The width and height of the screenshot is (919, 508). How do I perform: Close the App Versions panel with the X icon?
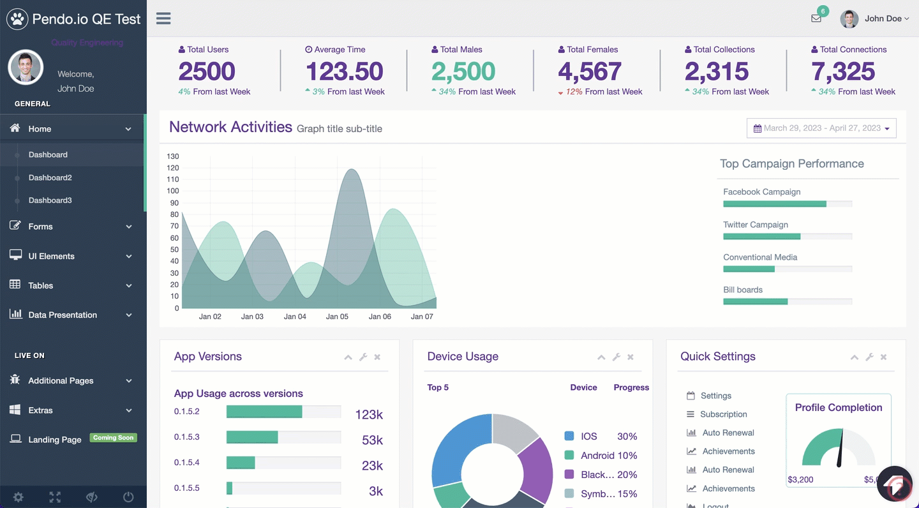click(377, 357)
